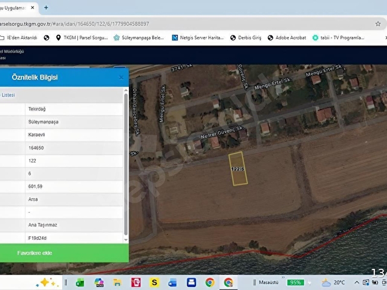The image size is (387, 290).
Task: Expand the Masaüstü toolbar chevron
Action: point(283,278)
